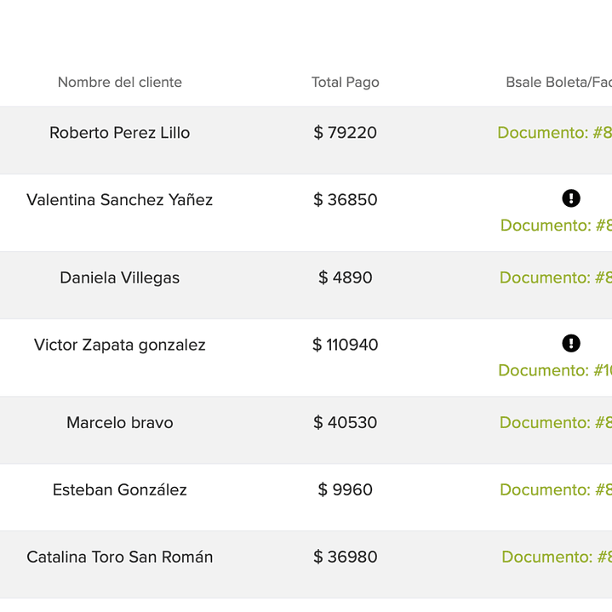The height and width of the screenshot is (612, 612).
Task: Select the Esteban González client name
Action: [120, 489]
